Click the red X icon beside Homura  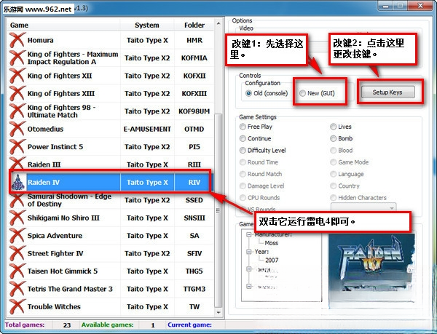pos(17,40)
